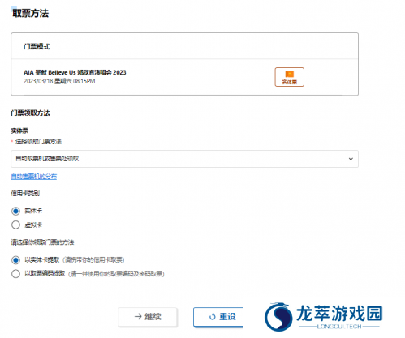Click the 龙萃游戏园 dragon logo
Screen dimensions: 405x338
[x=278, y=317]
